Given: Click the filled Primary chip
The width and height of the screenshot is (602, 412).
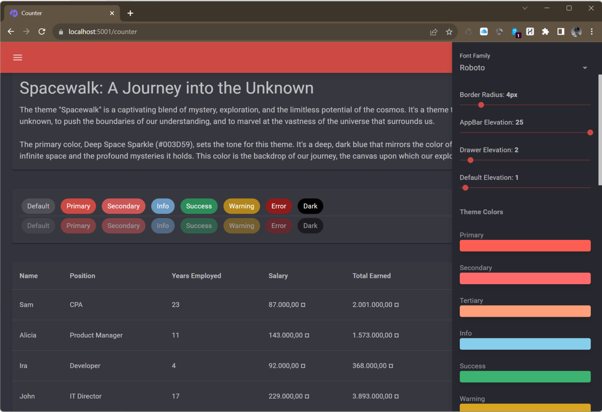Looking at the screenshot, I should pyautogui.click(x=78, y=206).
